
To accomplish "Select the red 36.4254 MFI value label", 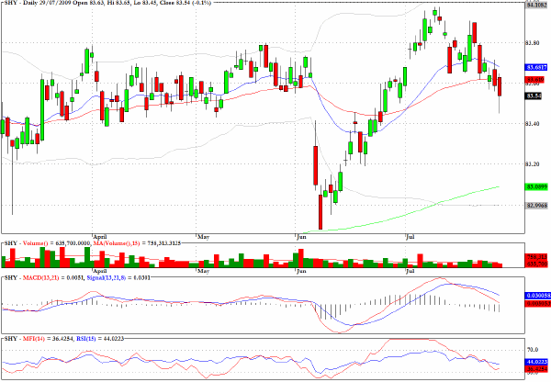I will [536, 369].
